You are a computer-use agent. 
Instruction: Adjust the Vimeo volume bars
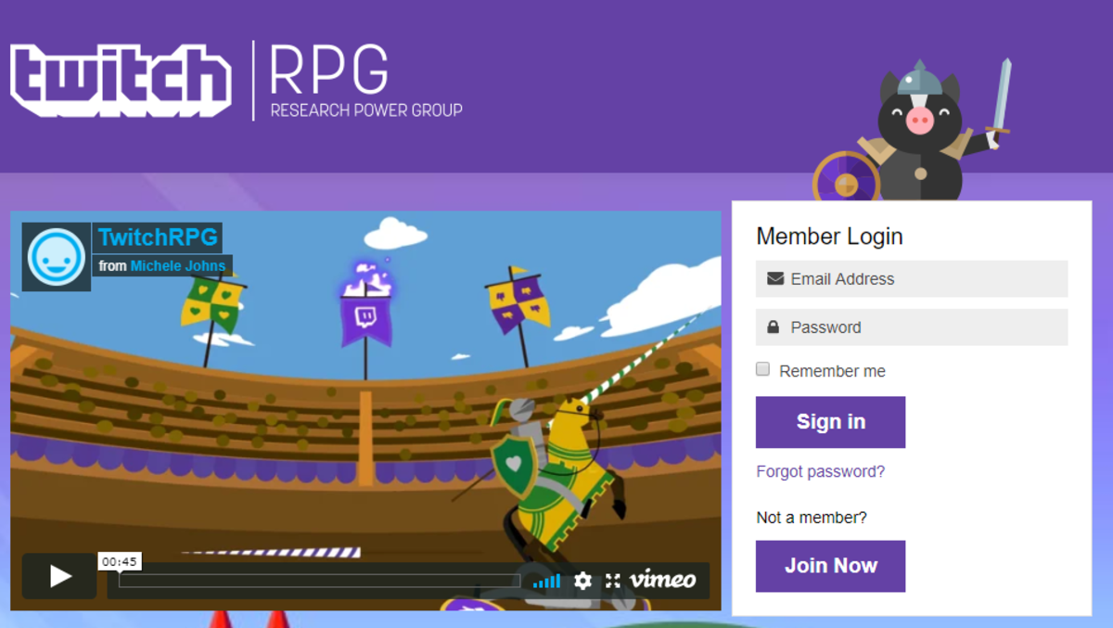(546, 581)
